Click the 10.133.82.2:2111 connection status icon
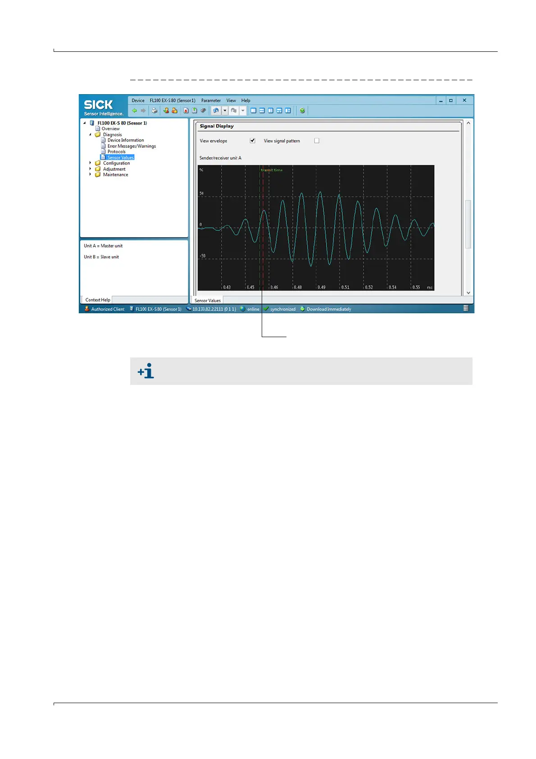Viewport: 536px width, 759px height. pos(189,309)
